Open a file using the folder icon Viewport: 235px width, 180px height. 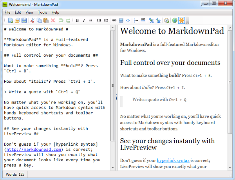click(x=17, y=20)
